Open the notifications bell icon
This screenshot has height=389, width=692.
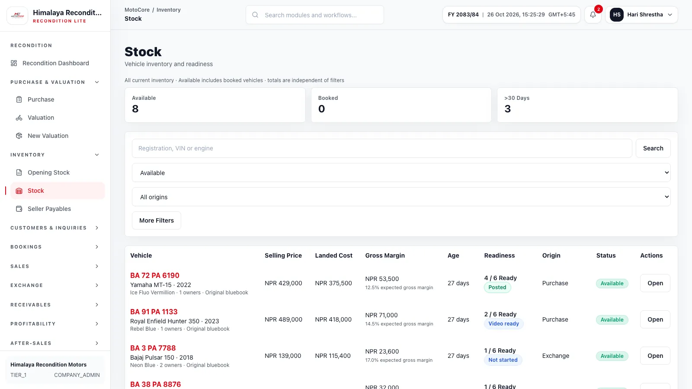(593, 15)
